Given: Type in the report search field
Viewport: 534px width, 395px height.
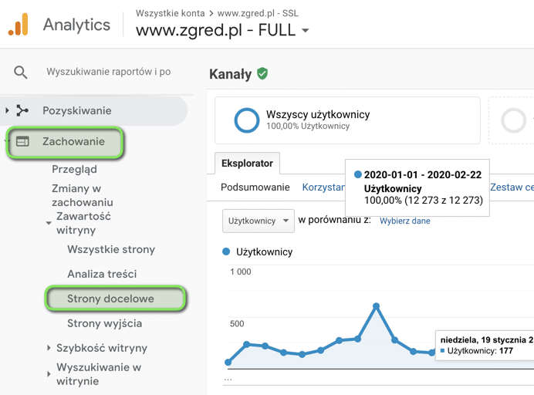Looking at the screenshot, I should [108, 73].
